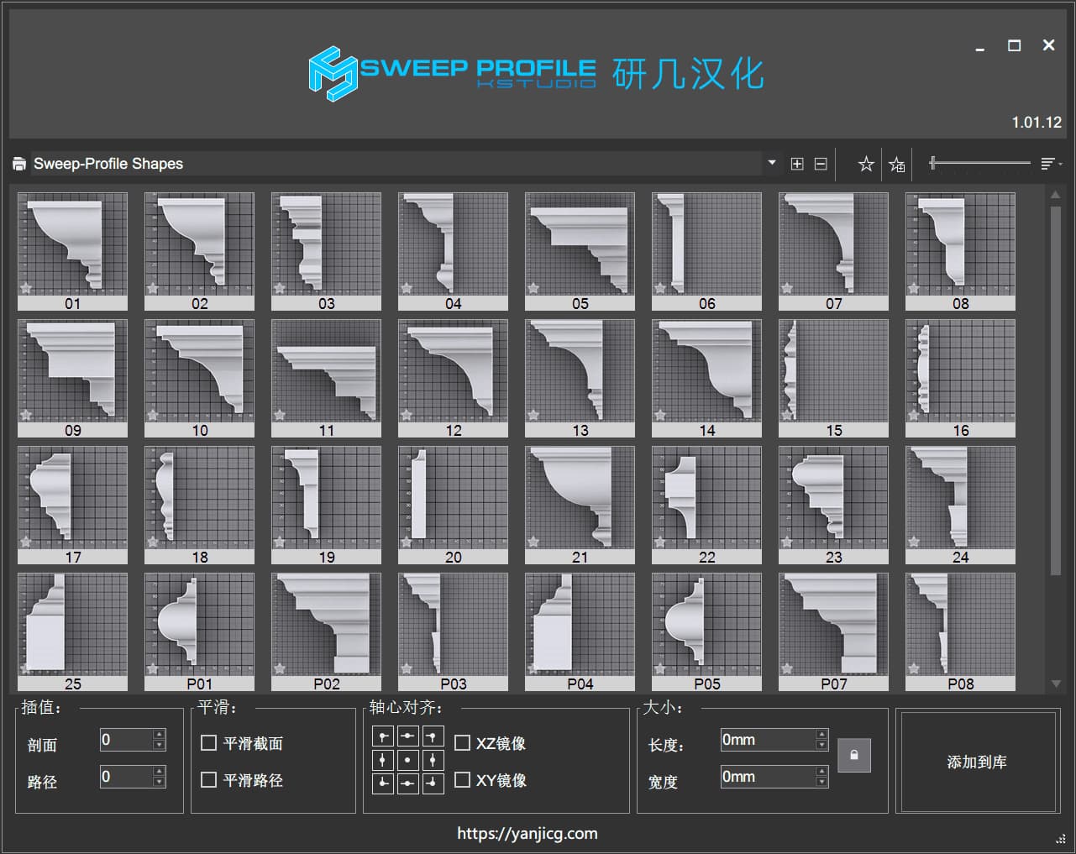Set pivot alignment to bottom-left
This screenshot has width=1076, height=854.
tap(383, 784)
